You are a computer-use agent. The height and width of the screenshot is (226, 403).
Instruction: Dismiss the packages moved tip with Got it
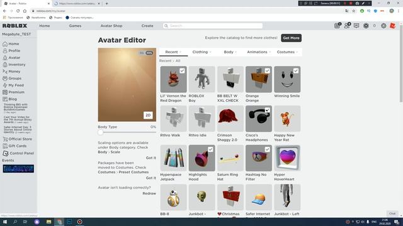click(x=151, y=178)
